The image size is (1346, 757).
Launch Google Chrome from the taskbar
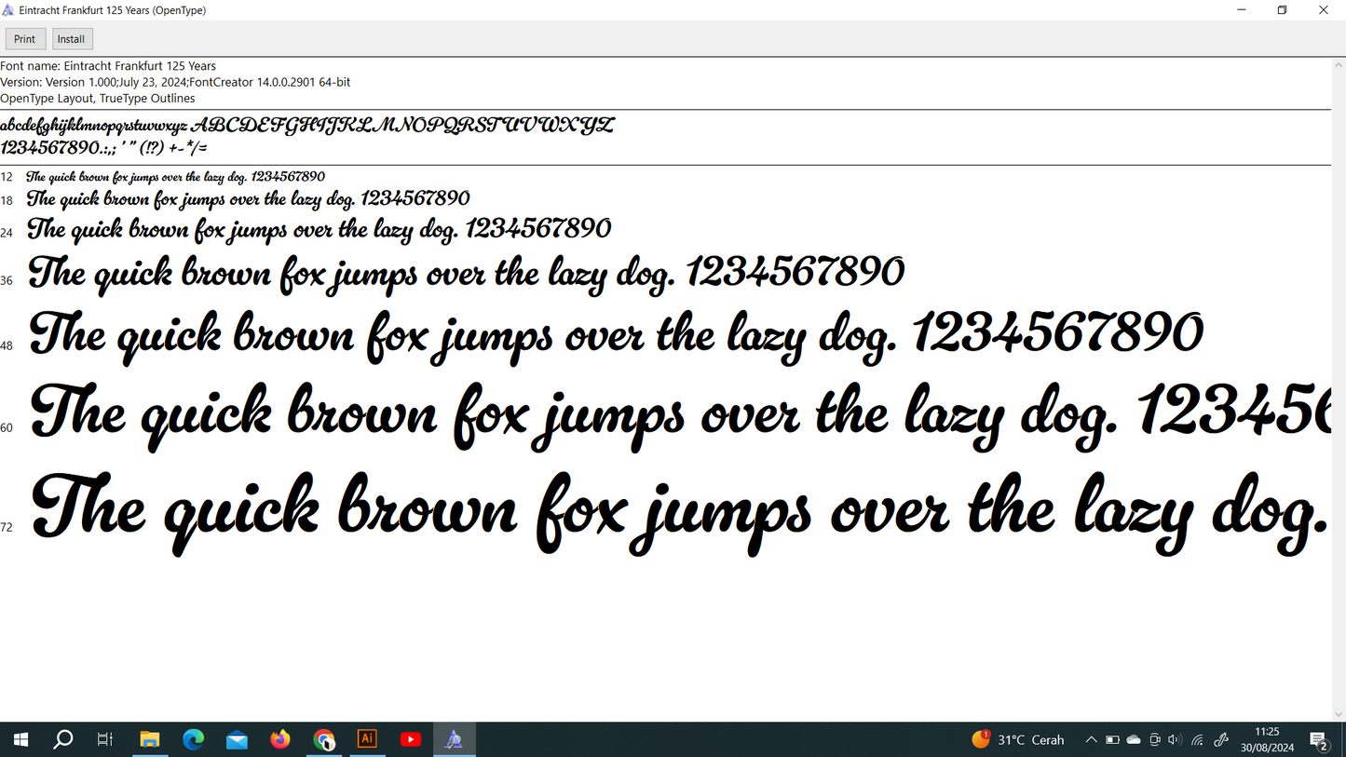[324, 739]
